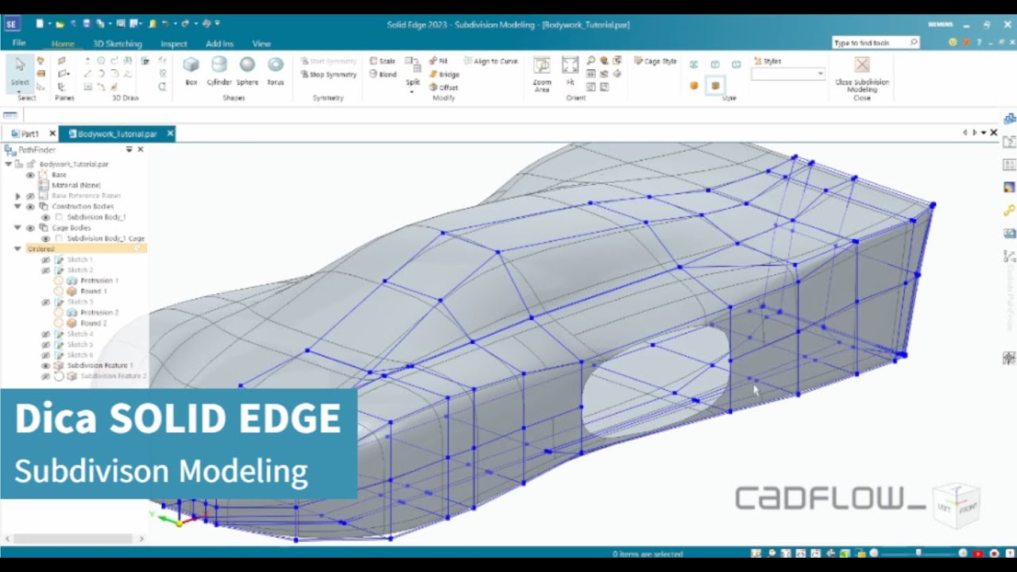
Task: Click the Offset command
Action: (x=443, y=87)
